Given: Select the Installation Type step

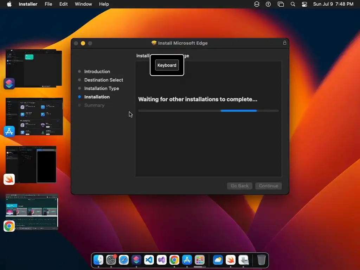Looking at the screenshot, I should click(x=102, y=88).
